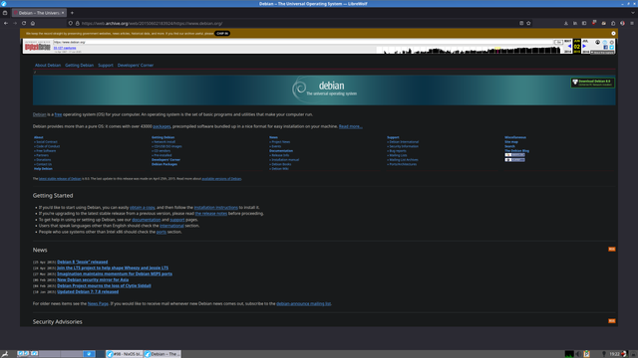Click the CHIP IN donation button
Image resolution: width=638 pixels, height=358 pixels.
click(222, 33)
